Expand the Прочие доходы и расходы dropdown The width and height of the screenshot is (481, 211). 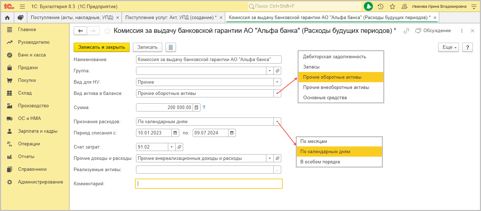coord(270,158)
